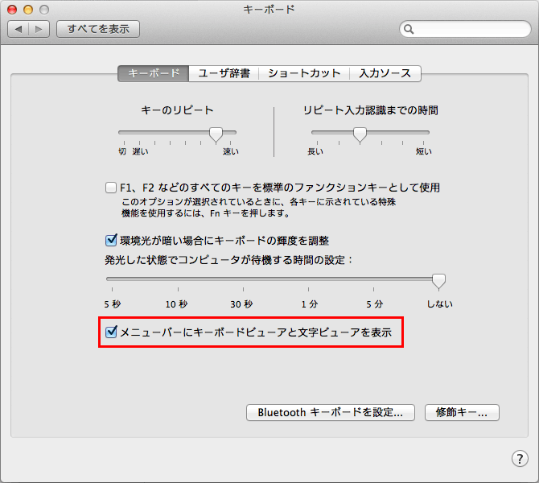
Task: Click the リピート入力認識までの時間 heading
Action: [371, 110]
